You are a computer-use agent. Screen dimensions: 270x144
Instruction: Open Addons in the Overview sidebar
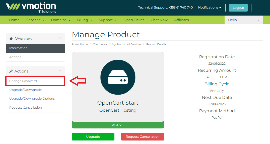(x=15, y=57)
